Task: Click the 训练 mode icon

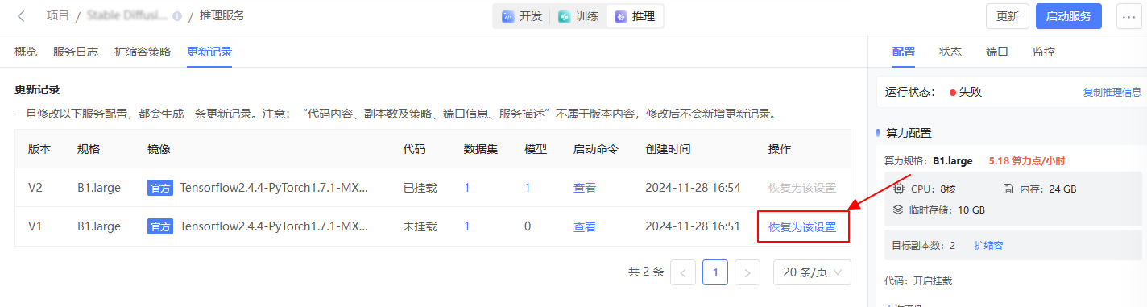Action: coord(564,16)
